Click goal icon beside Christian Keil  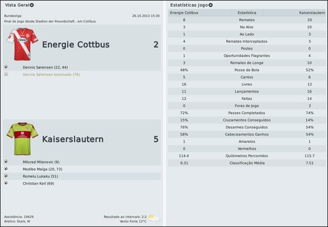[6, 183]
